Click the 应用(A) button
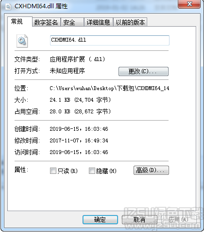The height and width of the screenshot is (232, 204). click(x=179, y=219)
